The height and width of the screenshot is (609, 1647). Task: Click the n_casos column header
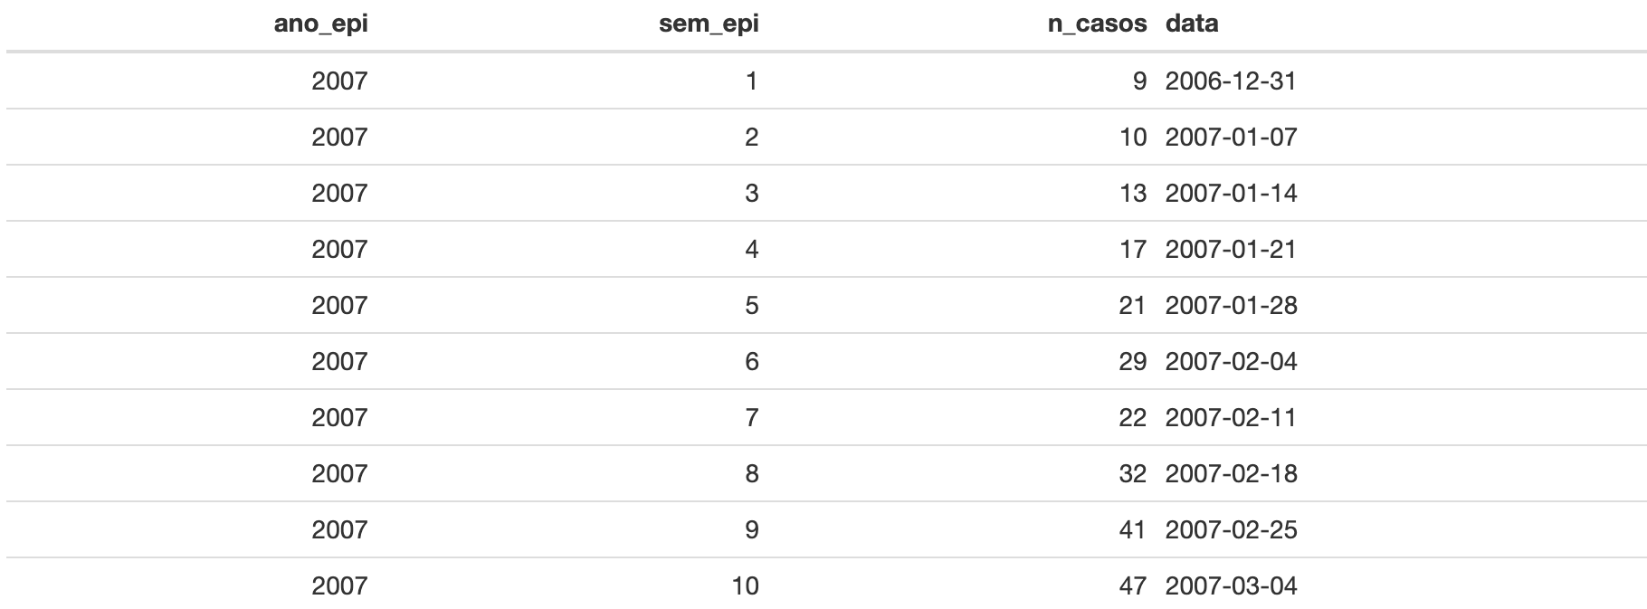pos(1097,24)
